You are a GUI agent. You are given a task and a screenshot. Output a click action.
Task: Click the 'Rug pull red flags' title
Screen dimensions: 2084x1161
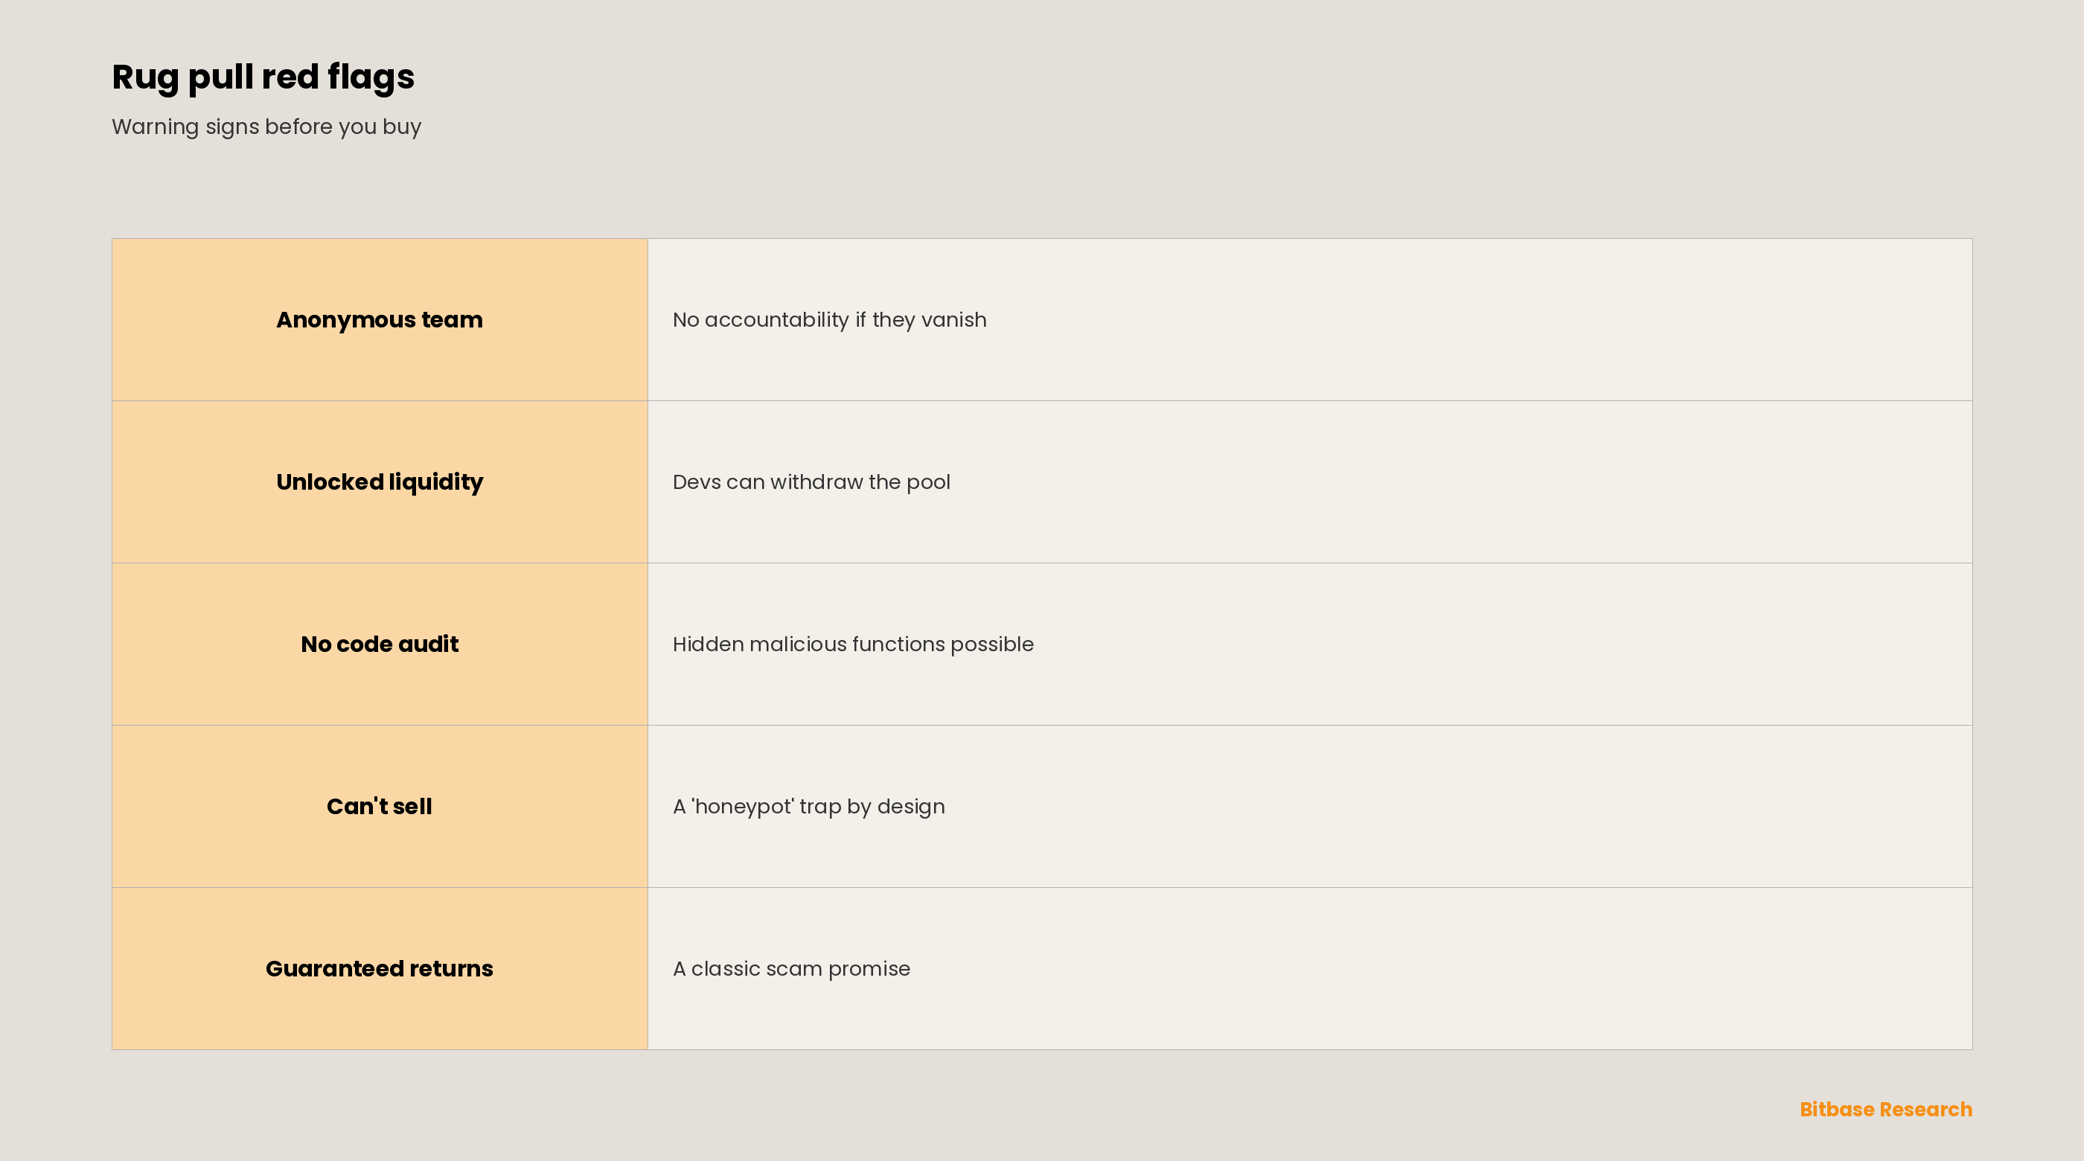pos(263,77)
